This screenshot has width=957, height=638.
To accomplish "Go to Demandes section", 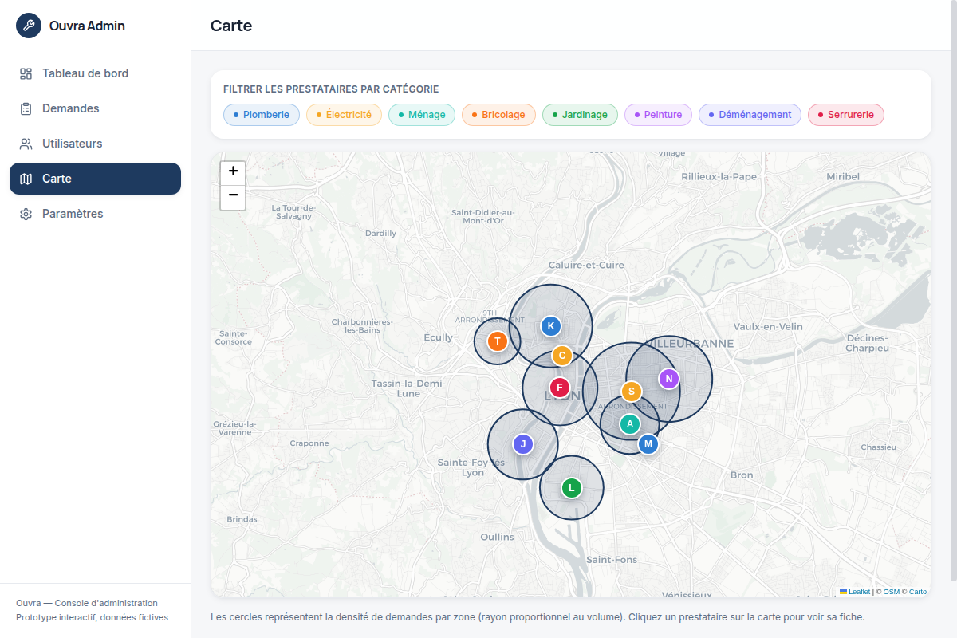I will click(x=95, y=108).
